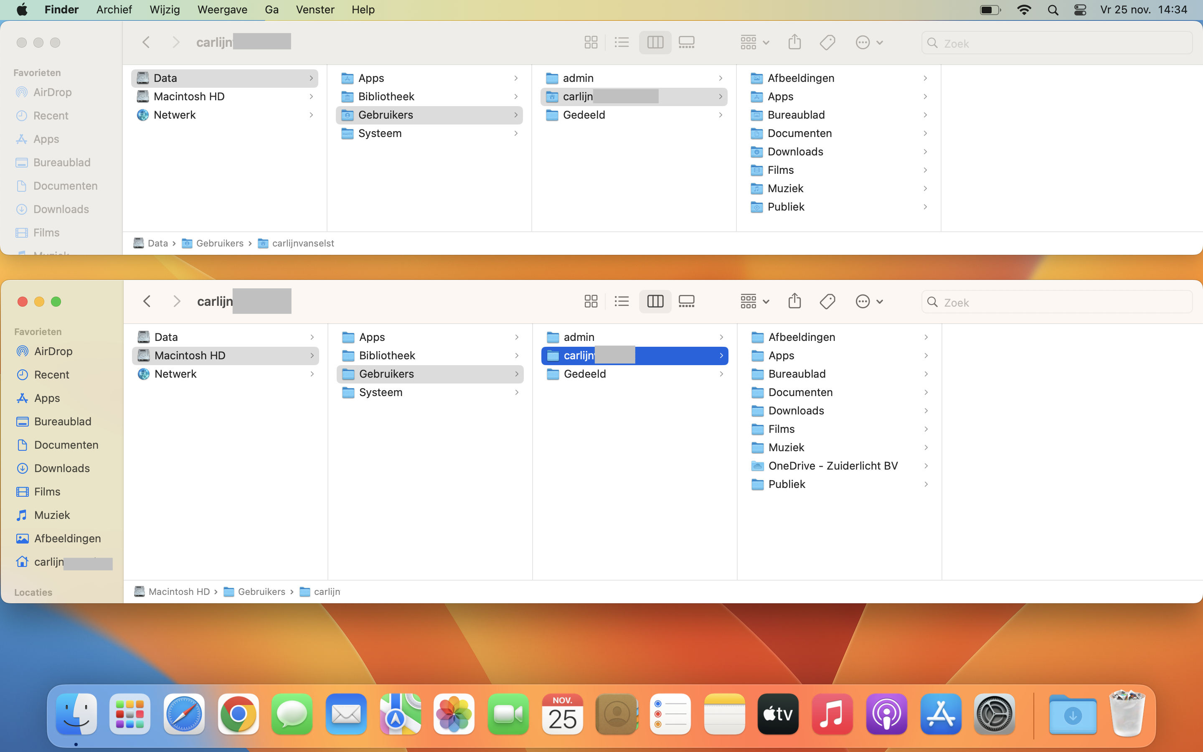Click Gebruikers in bottom window path bar
Image resolution: width=1203 pixels, height=752 pixels.
(x=261, y=591)
